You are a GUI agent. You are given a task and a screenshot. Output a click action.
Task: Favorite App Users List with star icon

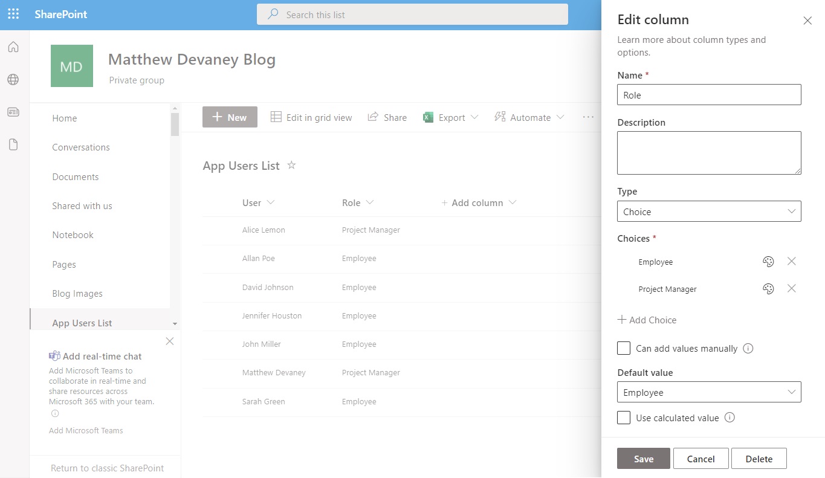coord(291,165)
